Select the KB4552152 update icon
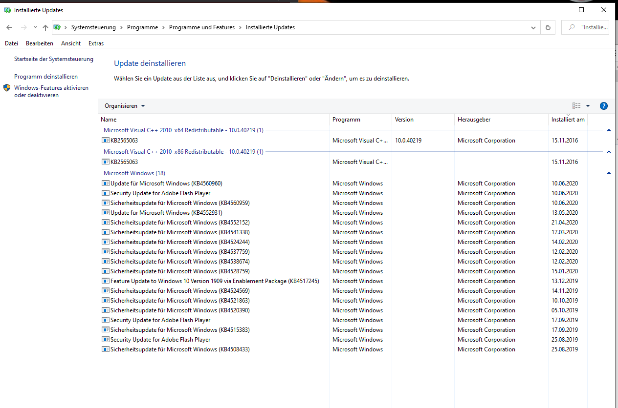 click(x=105, y=223)
